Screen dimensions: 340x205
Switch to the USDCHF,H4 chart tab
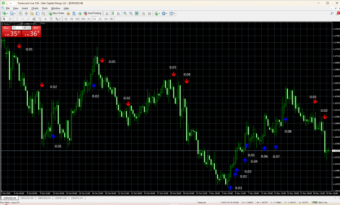click(27, 198)
